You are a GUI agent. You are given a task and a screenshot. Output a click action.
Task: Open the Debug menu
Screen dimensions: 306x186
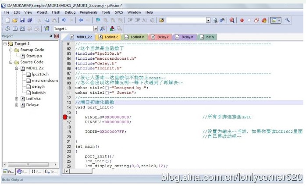pyautogui.click(x=70, y=12)
